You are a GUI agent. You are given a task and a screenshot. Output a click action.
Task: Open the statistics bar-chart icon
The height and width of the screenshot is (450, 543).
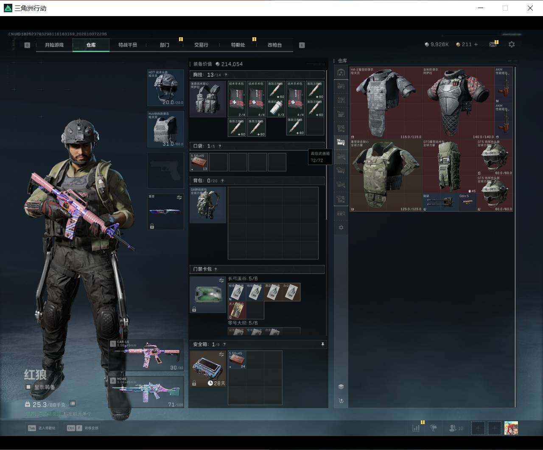[x=416, y=428]
